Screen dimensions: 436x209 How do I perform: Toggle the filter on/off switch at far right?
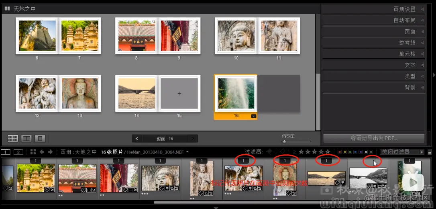click(429, 152)
